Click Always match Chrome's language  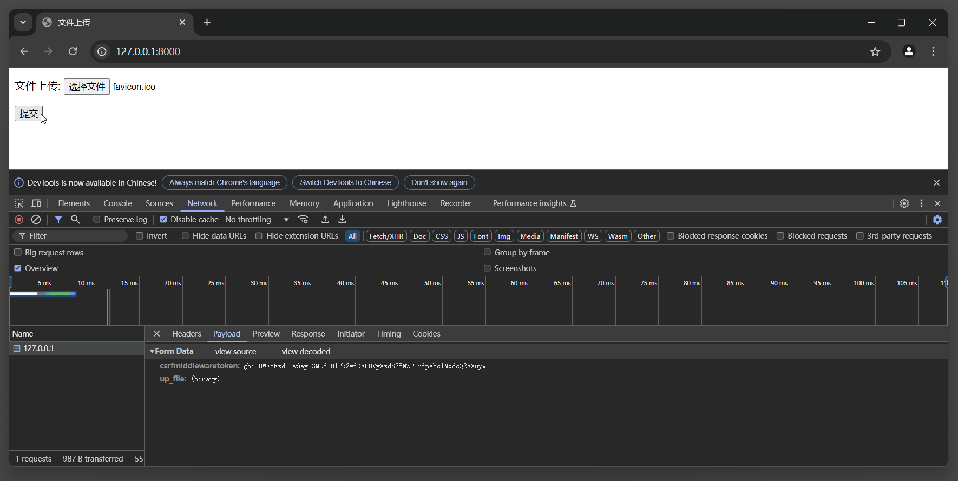pyautogui.click(x=225, y=182)
